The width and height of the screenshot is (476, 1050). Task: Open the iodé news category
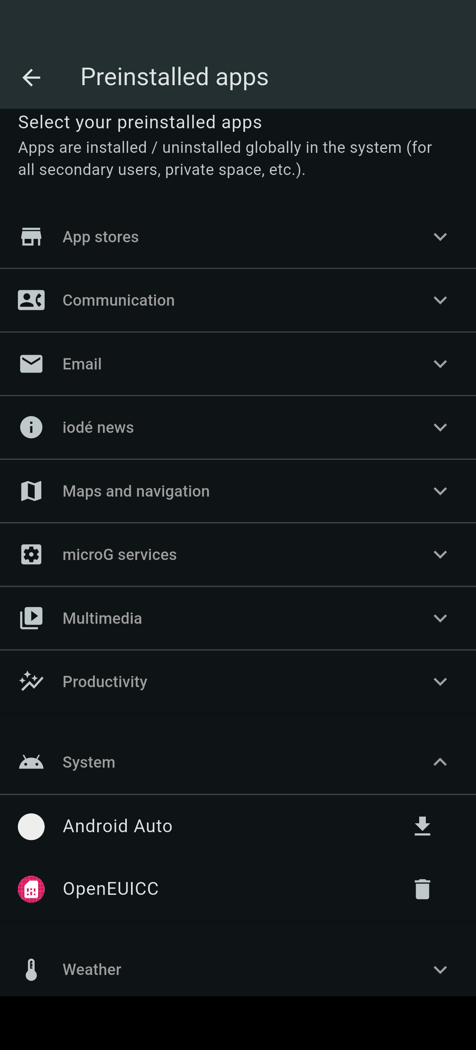[98, 427]
